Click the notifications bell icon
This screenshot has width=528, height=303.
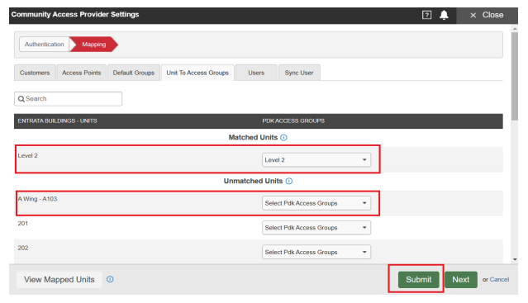tap(445, 15)
